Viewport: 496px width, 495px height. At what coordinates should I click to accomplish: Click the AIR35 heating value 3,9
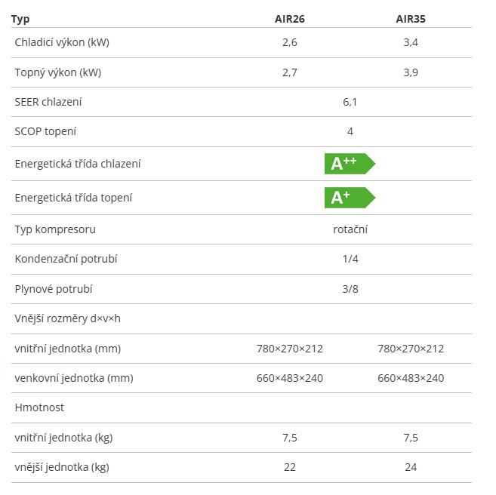tap(411, 72)
